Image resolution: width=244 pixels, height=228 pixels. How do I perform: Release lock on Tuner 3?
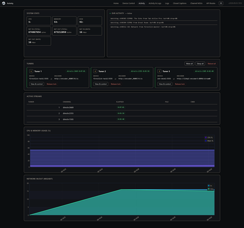pos(180,84)
